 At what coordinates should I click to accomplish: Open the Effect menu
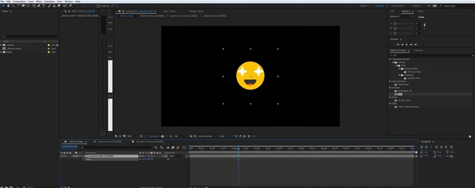[39, 1]
